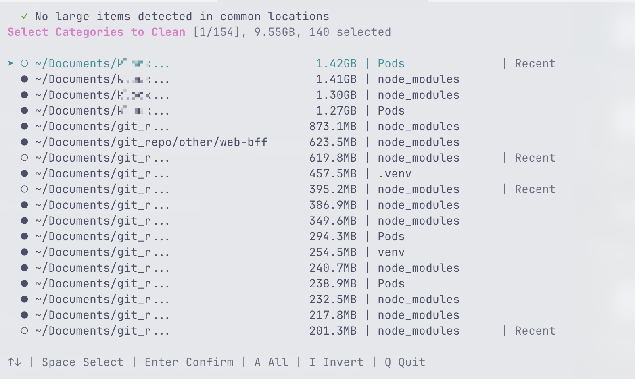Click the "Select Categories to Clean" heading
This screenshot has width=635, height=379.
(x=96, y=32)
